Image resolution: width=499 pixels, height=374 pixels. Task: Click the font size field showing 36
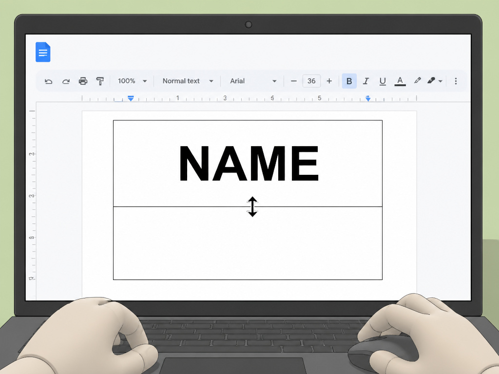coord(311,81)
